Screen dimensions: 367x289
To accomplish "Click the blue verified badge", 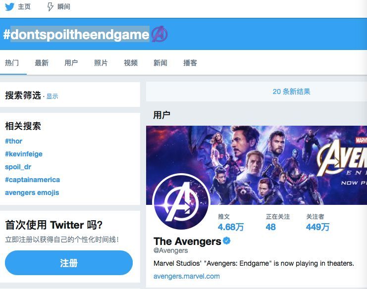I will [x=226, y=241].
